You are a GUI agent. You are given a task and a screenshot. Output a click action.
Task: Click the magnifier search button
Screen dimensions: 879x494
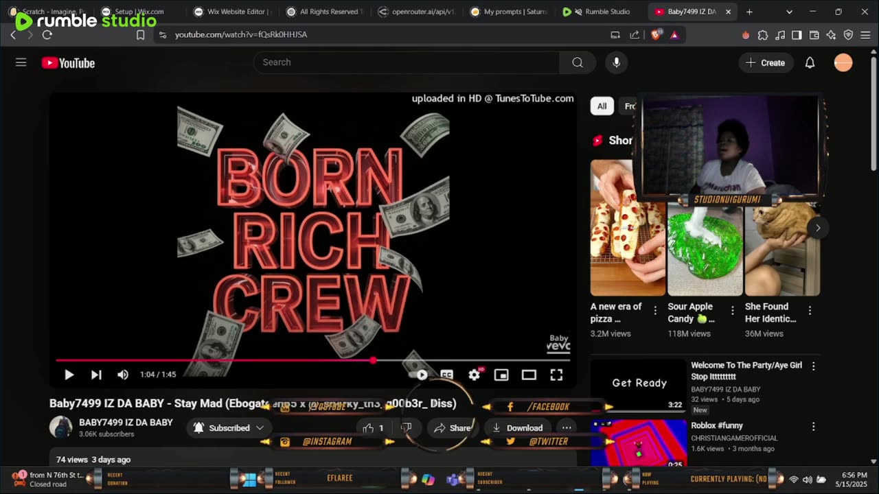tap(578, 62)
